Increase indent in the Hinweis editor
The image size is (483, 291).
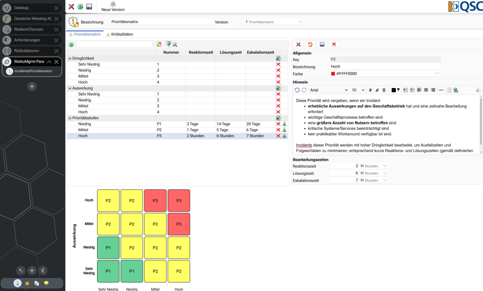tap(412, 90)
